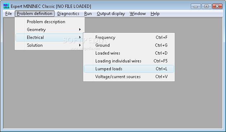Select Voltage/current sources entry
This screenshot has height=132, width=226.
pyautogui.click(x=129, y=77)
